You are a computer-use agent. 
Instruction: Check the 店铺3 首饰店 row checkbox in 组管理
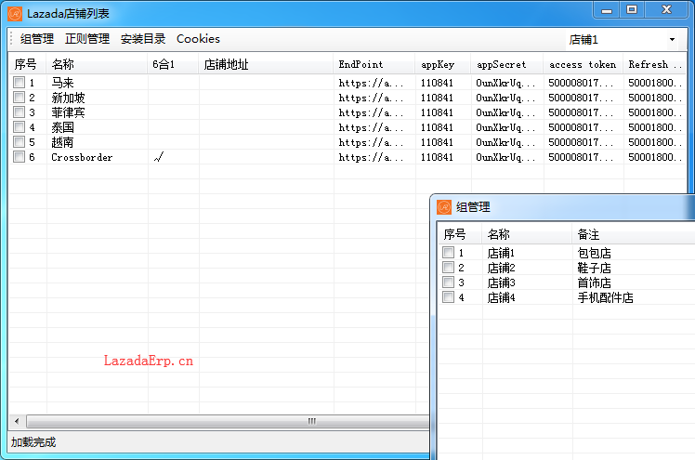pos(449,283)
